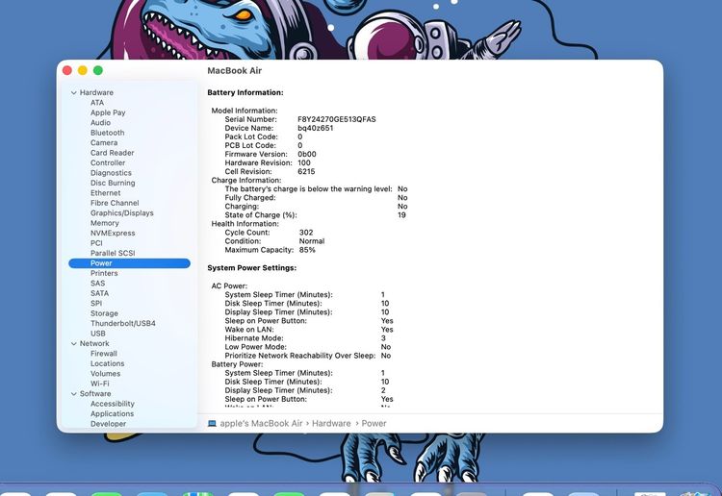722x496 pixels.
Task: Click the serial number F8Y24270GE513QFAS
Action: tap(337, 119)
